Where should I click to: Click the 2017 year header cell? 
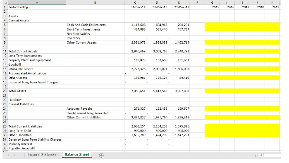[246, 7]
